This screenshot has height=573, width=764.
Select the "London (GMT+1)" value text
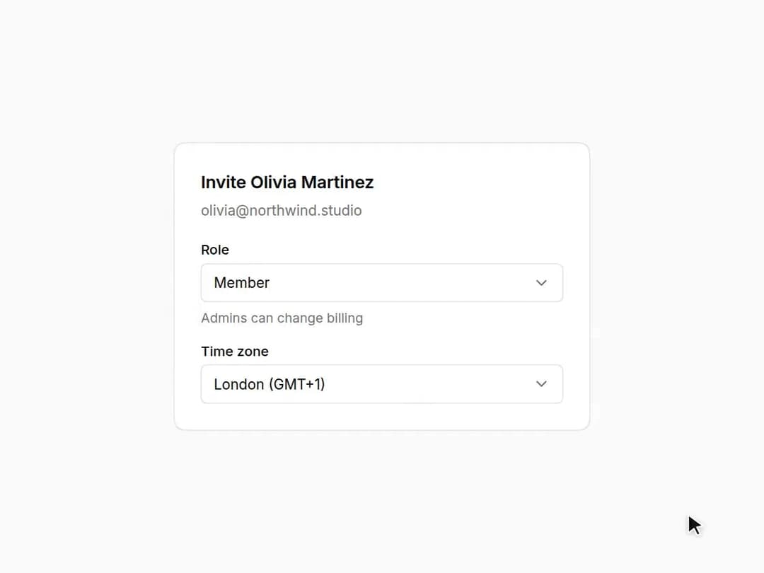(270, 384)
